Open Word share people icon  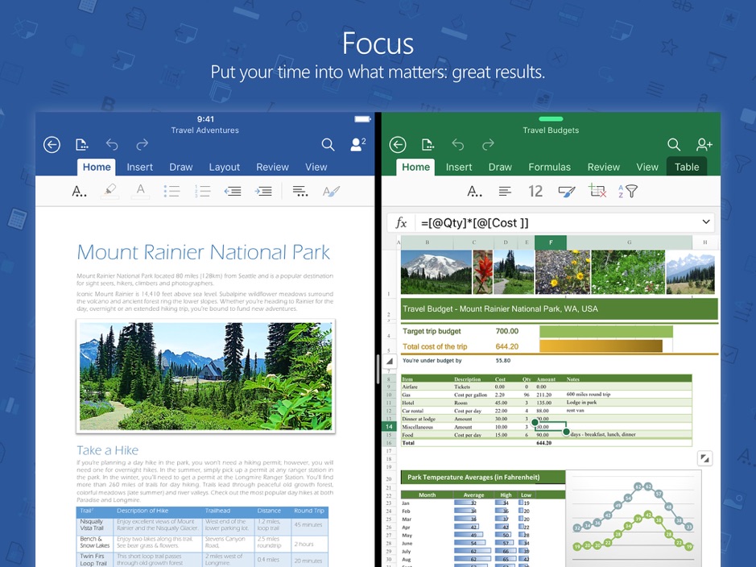357,145
